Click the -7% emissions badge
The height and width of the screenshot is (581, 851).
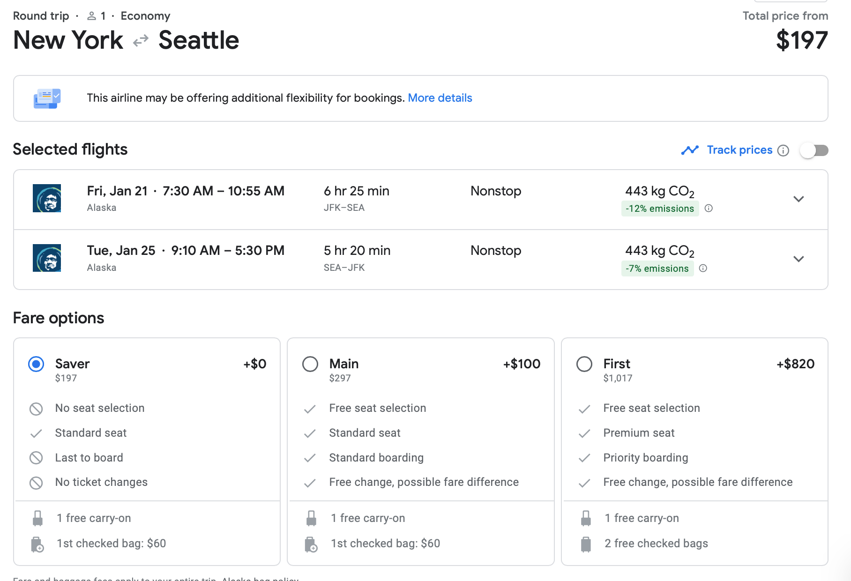coord(657,268)
